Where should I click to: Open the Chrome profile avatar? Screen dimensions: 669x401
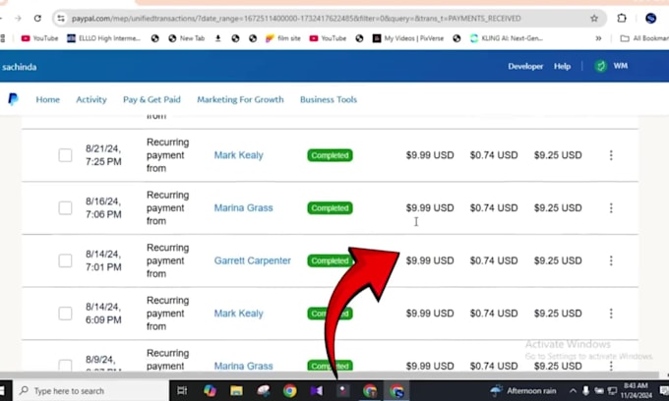[x=650, y=19]
